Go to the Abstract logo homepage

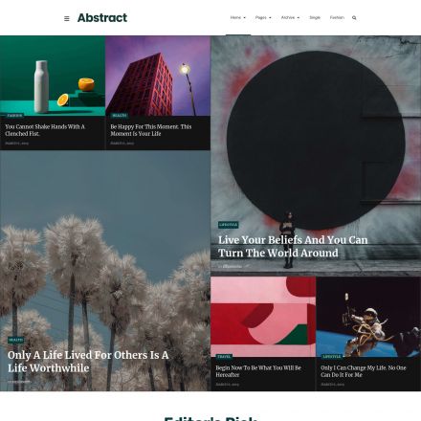[x=102, y=18]
